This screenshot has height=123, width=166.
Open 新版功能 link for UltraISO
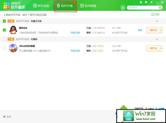pyautogui.click(x=75, y=51)
